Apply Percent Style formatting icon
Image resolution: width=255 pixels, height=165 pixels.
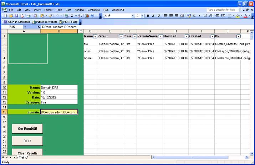tap(194, 16)
